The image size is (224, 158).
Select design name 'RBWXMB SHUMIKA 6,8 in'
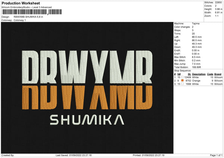(x=28, y=17)
